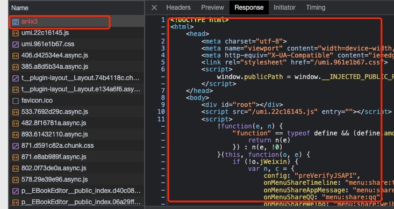Click line number 11 in response gutter
394x209 pixels.
coord(161,119)
